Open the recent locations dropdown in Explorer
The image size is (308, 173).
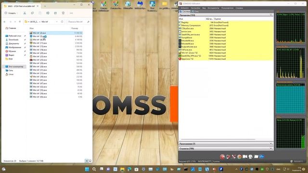pyautogui.click(x=15, y=22)
